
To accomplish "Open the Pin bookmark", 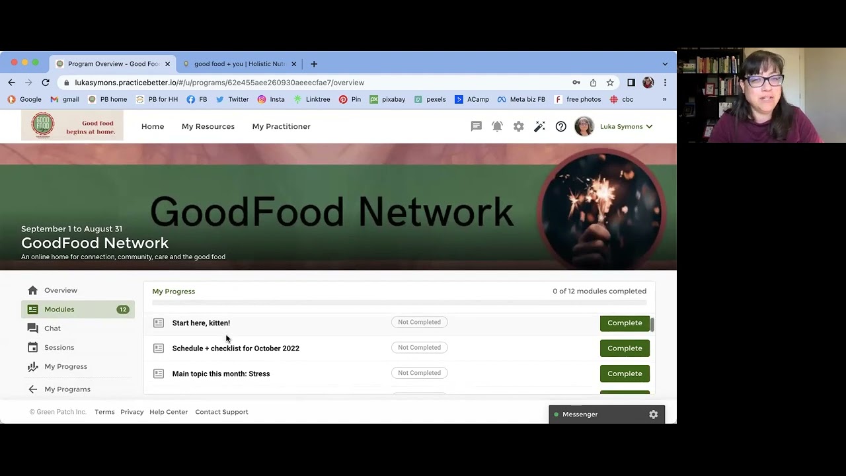I will pyautogui.click(x=350, y=99).
